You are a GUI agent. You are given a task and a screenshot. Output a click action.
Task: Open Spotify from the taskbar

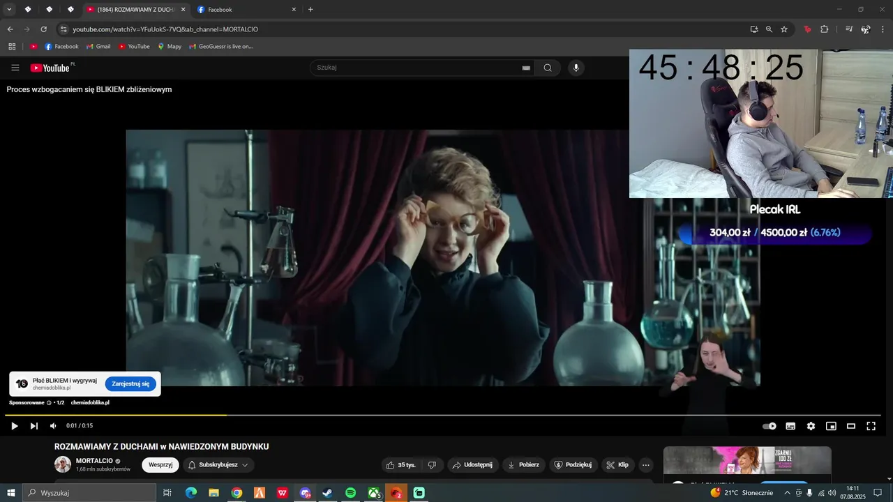(x=351, y=493)
